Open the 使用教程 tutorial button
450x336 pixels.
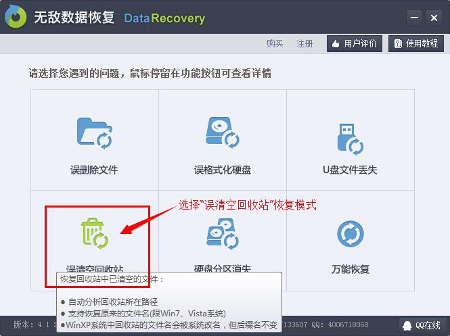(416, 43)
